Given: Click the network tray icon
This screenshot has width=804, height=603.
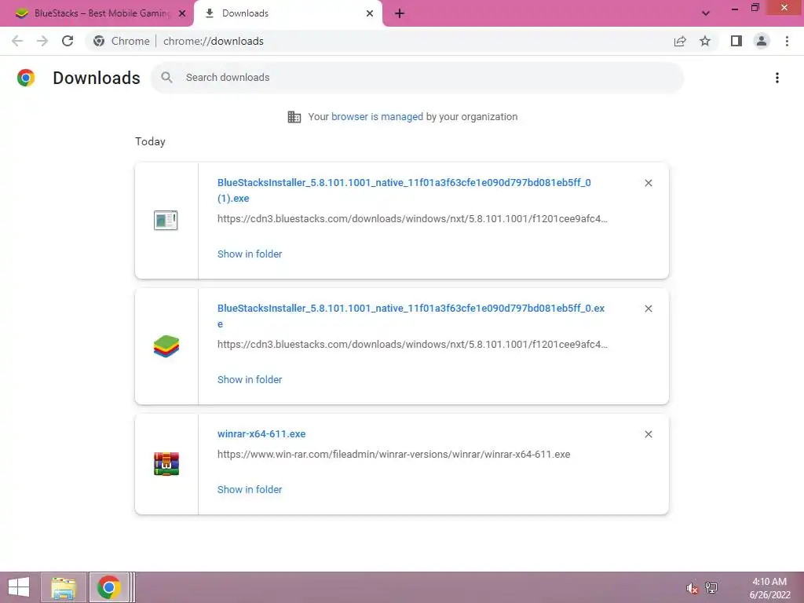Looking at the screenshot, I should coord(711,587).
